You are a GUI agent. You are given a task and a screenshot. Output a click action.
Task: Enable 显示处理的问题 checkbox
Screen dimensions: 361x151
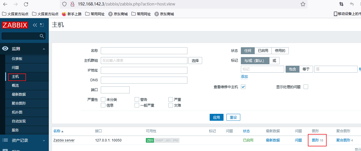(x=306, y=87)
